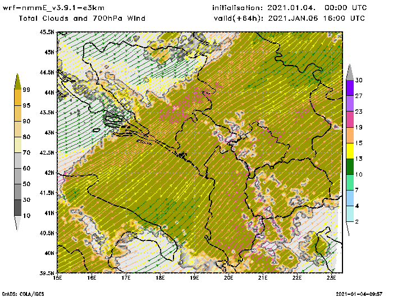The height and width of the screenshot is (297, 393).
Task: Click the '40.5N' latitude label
Action: tap(47, 233)
